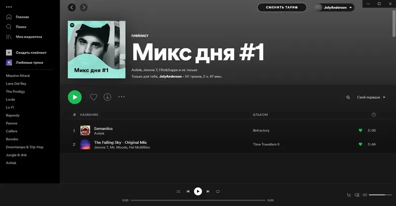
Task: Like the playlist with the heart outline icon
Action: [x=94, y=97]
